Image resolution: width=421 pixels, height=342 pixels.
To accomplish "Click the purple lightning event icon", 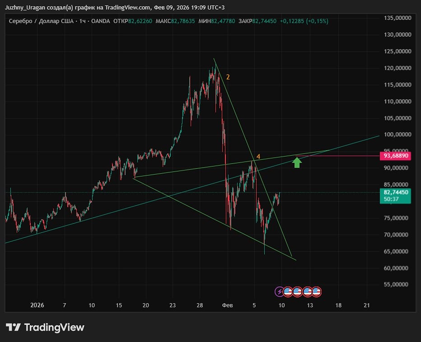I will (279, 291).
